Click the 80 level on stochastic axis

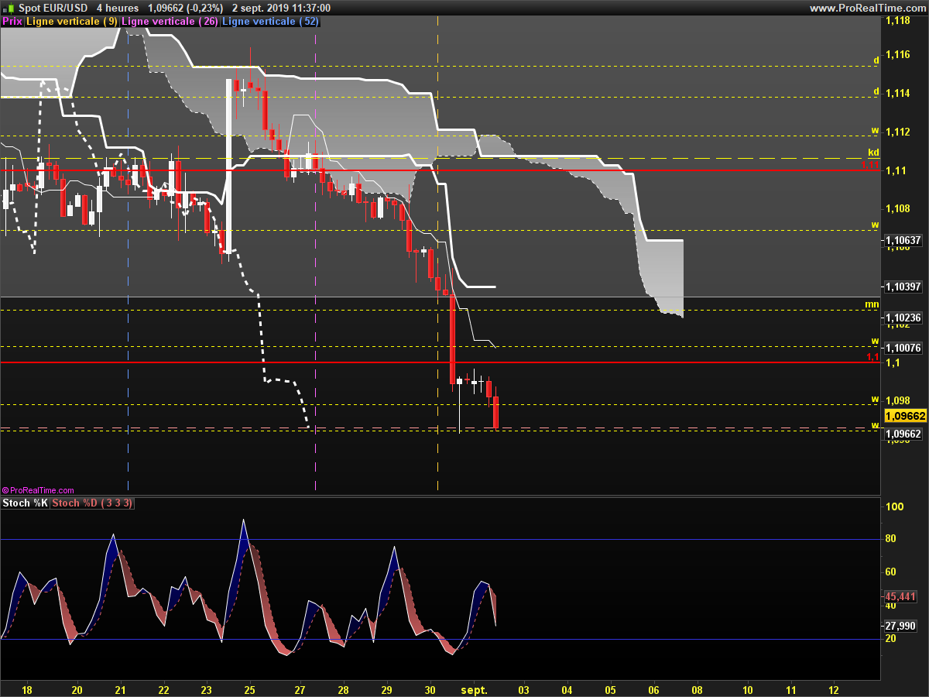(890, 539)
